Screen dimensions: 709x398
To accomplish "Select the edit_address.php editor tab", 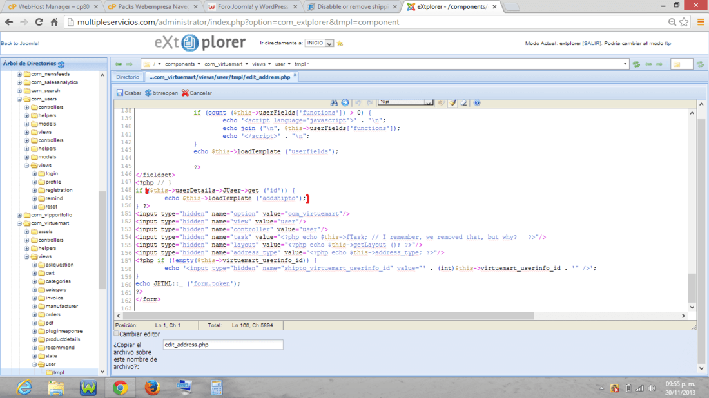I will coord(220,77).
